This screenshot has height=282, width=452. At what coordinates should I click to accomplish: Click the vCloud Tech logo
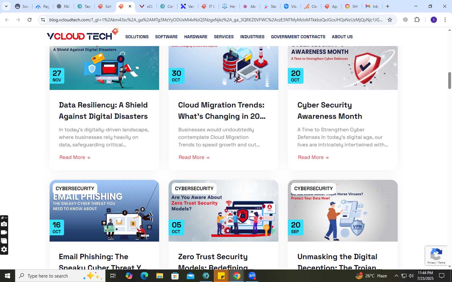point(83,34)
